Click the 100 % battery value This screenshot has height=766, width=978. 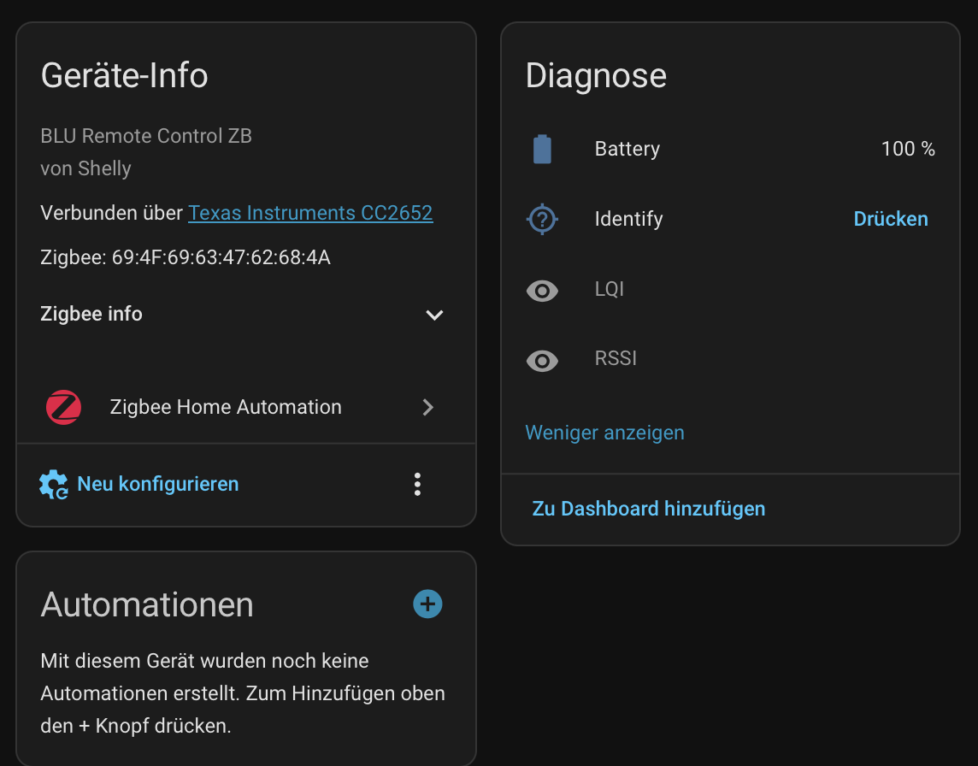[x=908, y=149]
